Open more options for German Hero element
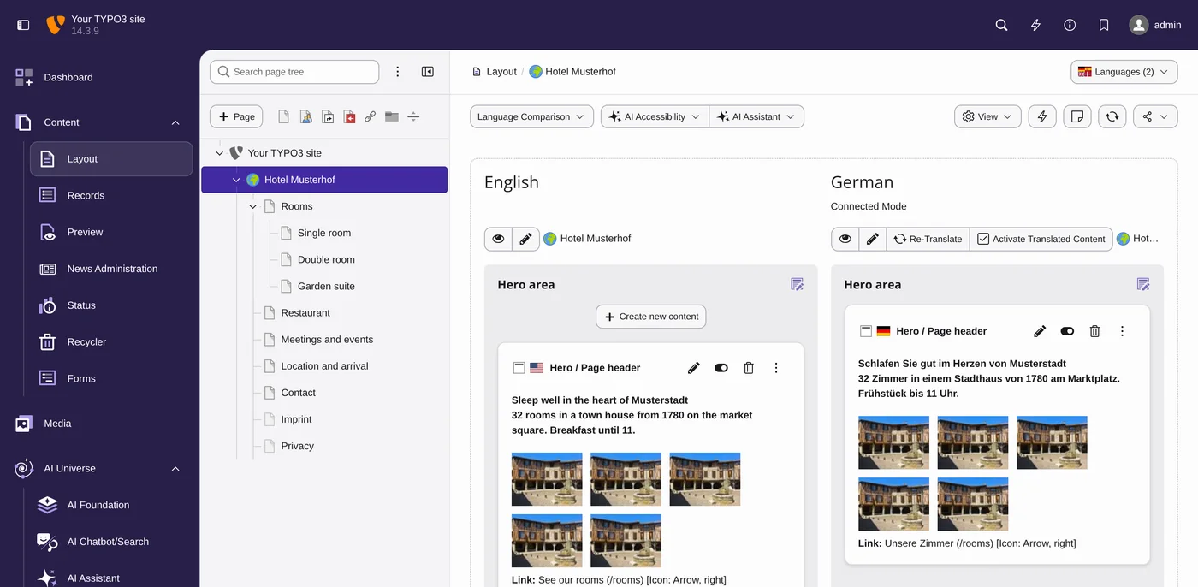 pyautogui.click(x=1122, y=331)
